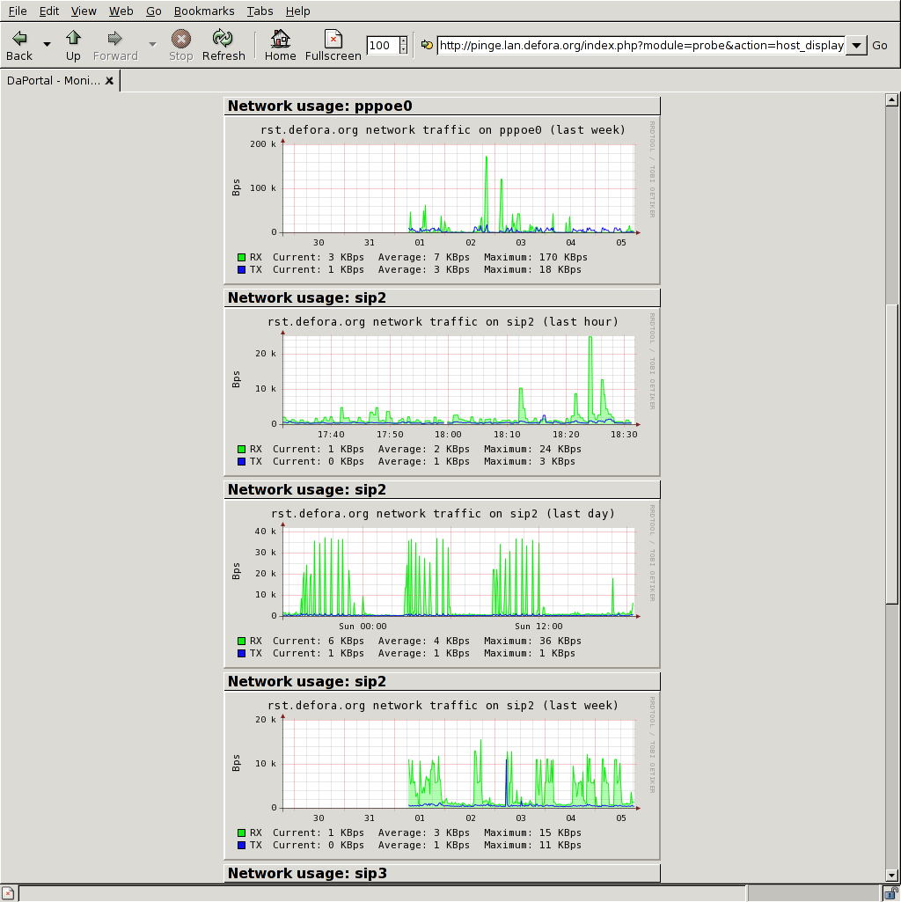Viewport: 901px width, 902px height.
Task: Click the Stop loading icon
Action: coord(180,39)
